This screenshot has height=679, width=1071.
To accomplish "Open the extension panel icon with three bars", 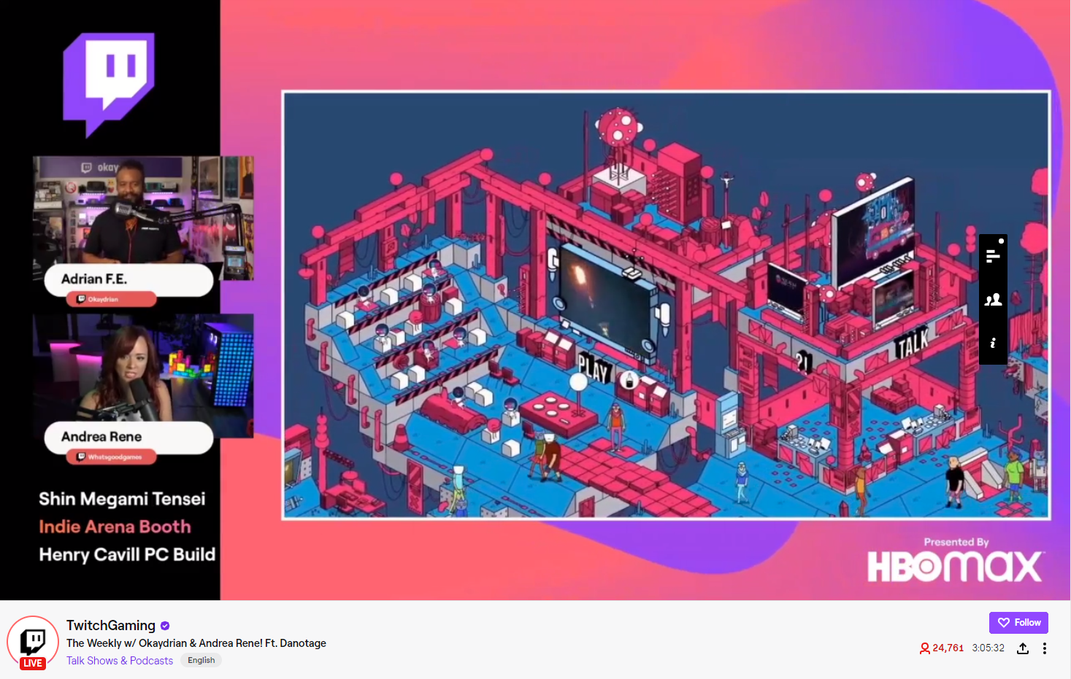I will click(993, 255).
